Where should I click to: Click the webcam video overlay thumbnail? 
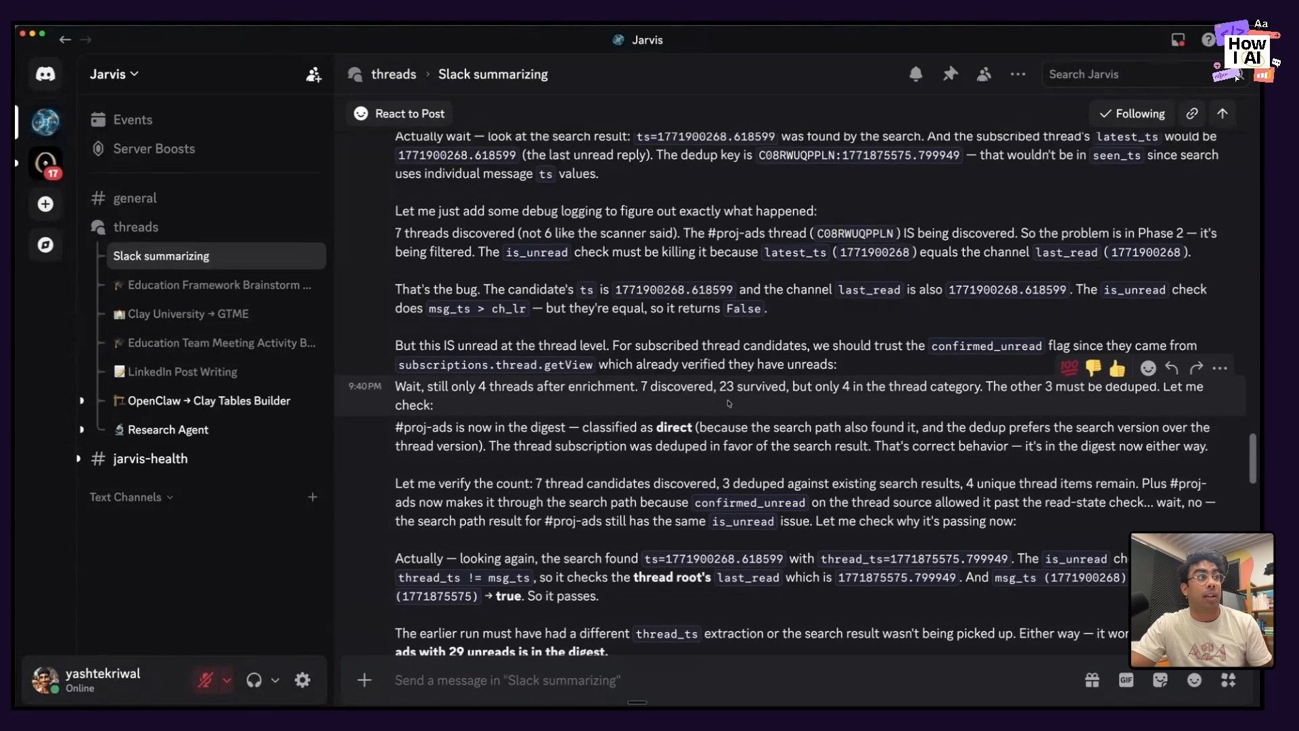(1202, 600)
